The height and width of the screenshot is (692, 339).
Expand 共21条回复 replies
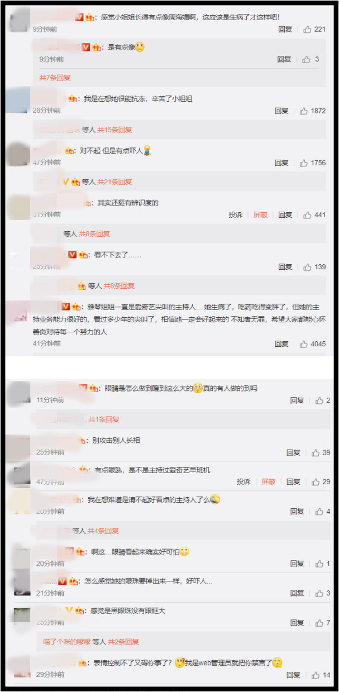tap(114, 182)
